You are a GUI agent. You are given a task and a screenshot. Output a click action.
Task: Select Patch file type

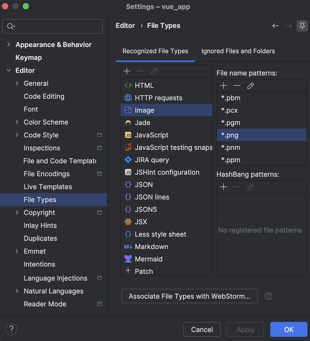pos(166,271)
